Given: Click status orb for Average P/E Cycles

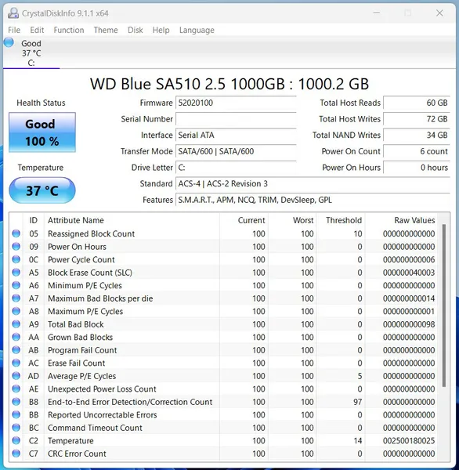Looking at the screenshot, I should 16,375.
